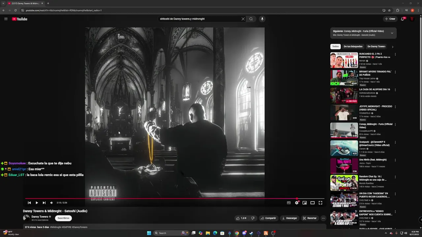This screenshot has height=237, width=422.
Task: Open options for JEYYFF, MIDNVGHT - PROCESO video
Action: (x=395, y=107)
